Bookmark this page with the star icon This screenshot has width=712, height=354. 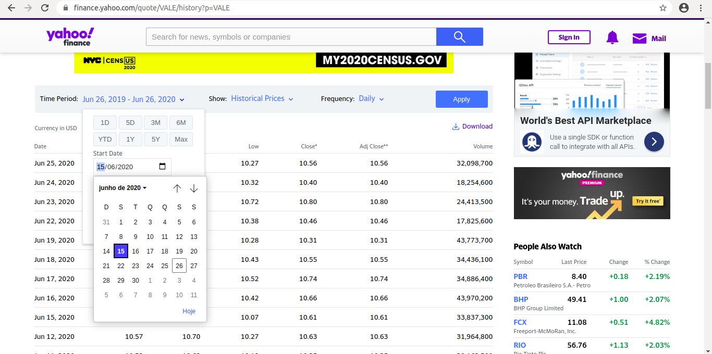pyautogui.click(x=663, y=8)
